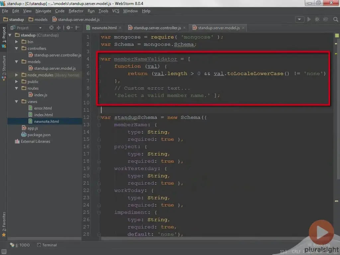Open the Help menu
The image size is (340, 255).
click(146, 11)
